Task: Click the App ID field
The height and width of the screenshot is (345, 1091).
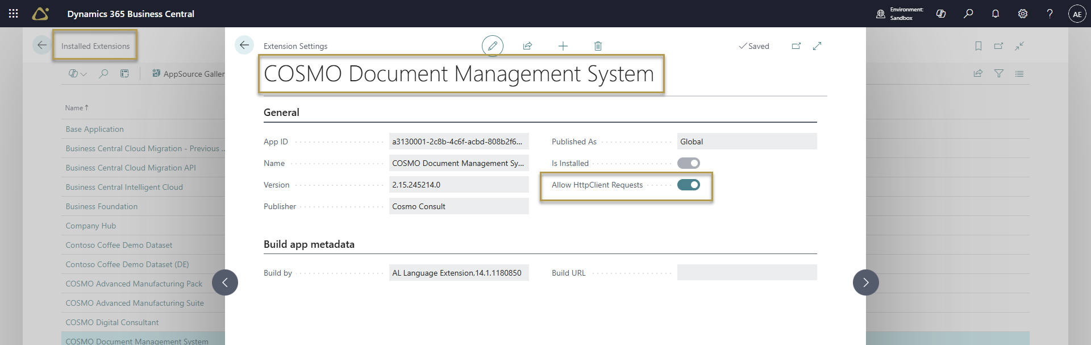Action: (x=459, y=142)
